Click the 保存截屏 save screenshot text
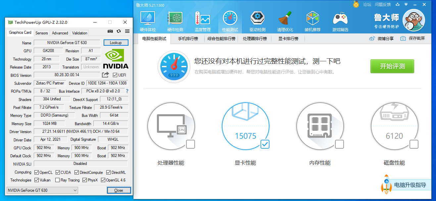This screenshot has height=201, width=436. (417, 38)
